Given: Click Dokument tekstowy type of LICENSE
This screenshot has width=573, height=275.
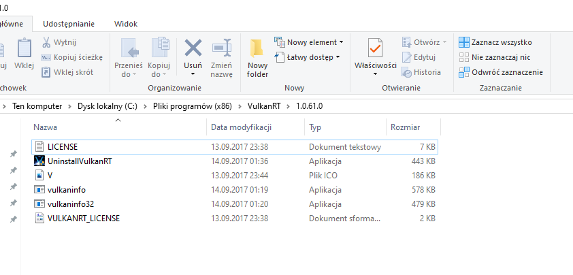Looking at the screenshot, I should point(345,147).
